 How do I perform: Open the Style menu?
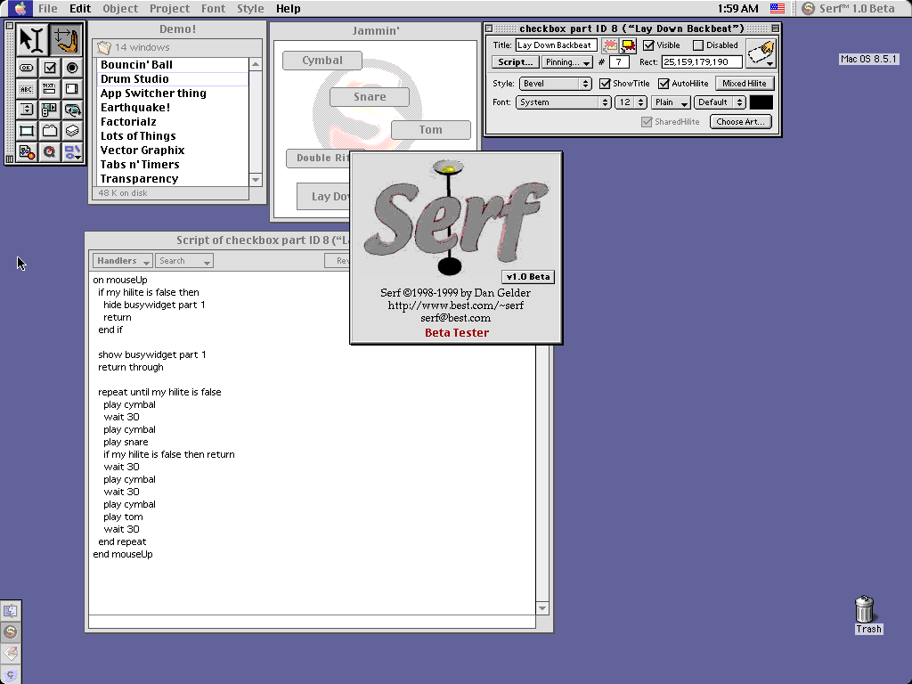coord(250,8)
